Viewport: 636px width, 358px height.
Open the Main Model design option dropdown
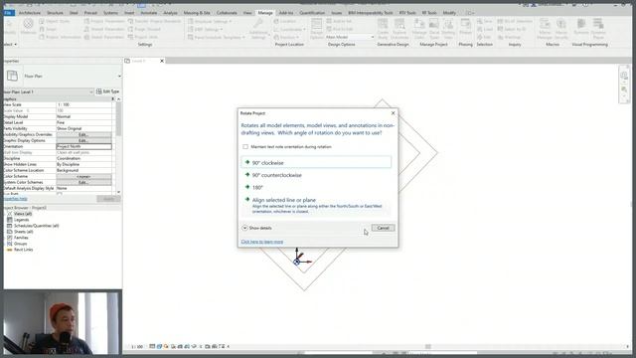350,37
